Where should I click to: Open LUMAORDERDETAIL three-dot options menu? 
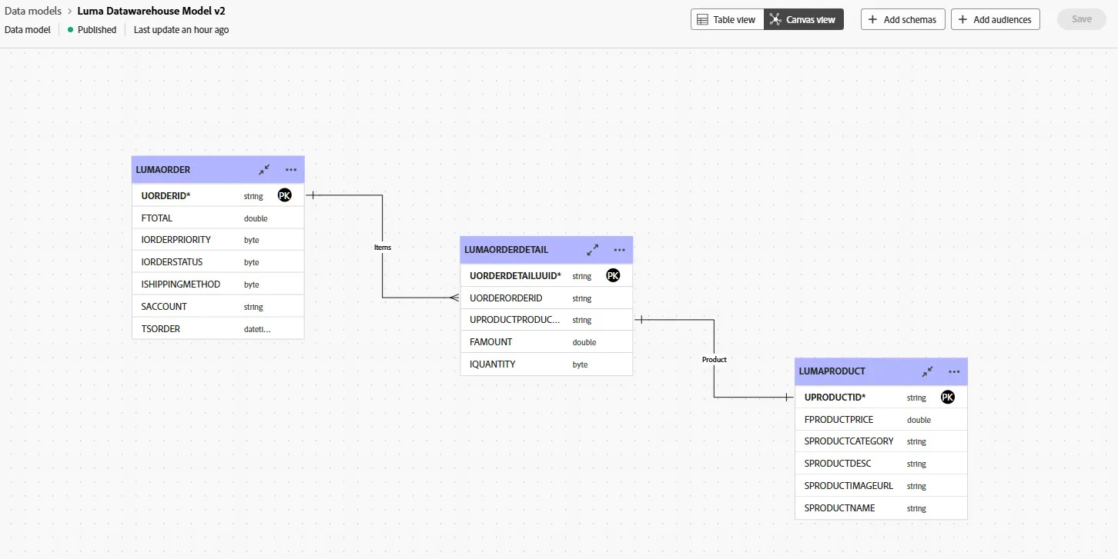click(x=620, y=250)
